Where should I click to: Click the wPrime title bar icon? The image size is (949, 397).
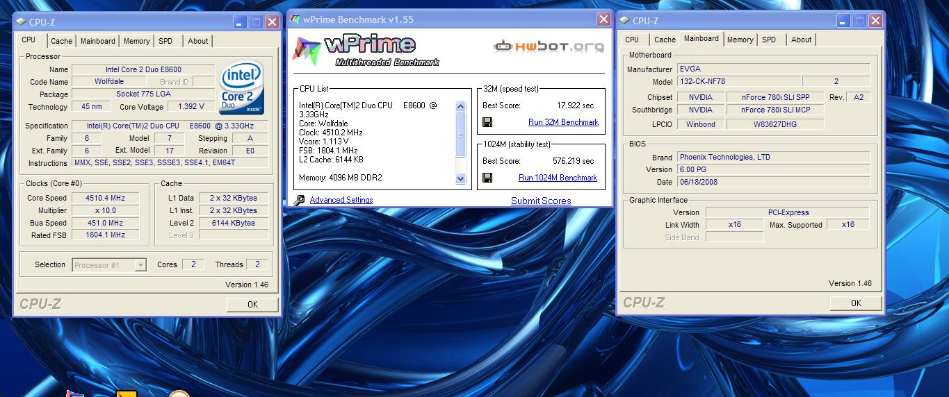click(x=295, y=19)
